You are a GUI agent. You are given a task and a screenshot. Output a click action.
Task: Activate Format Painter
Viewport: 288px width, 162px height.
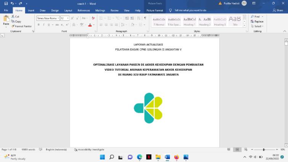(21, 26)
